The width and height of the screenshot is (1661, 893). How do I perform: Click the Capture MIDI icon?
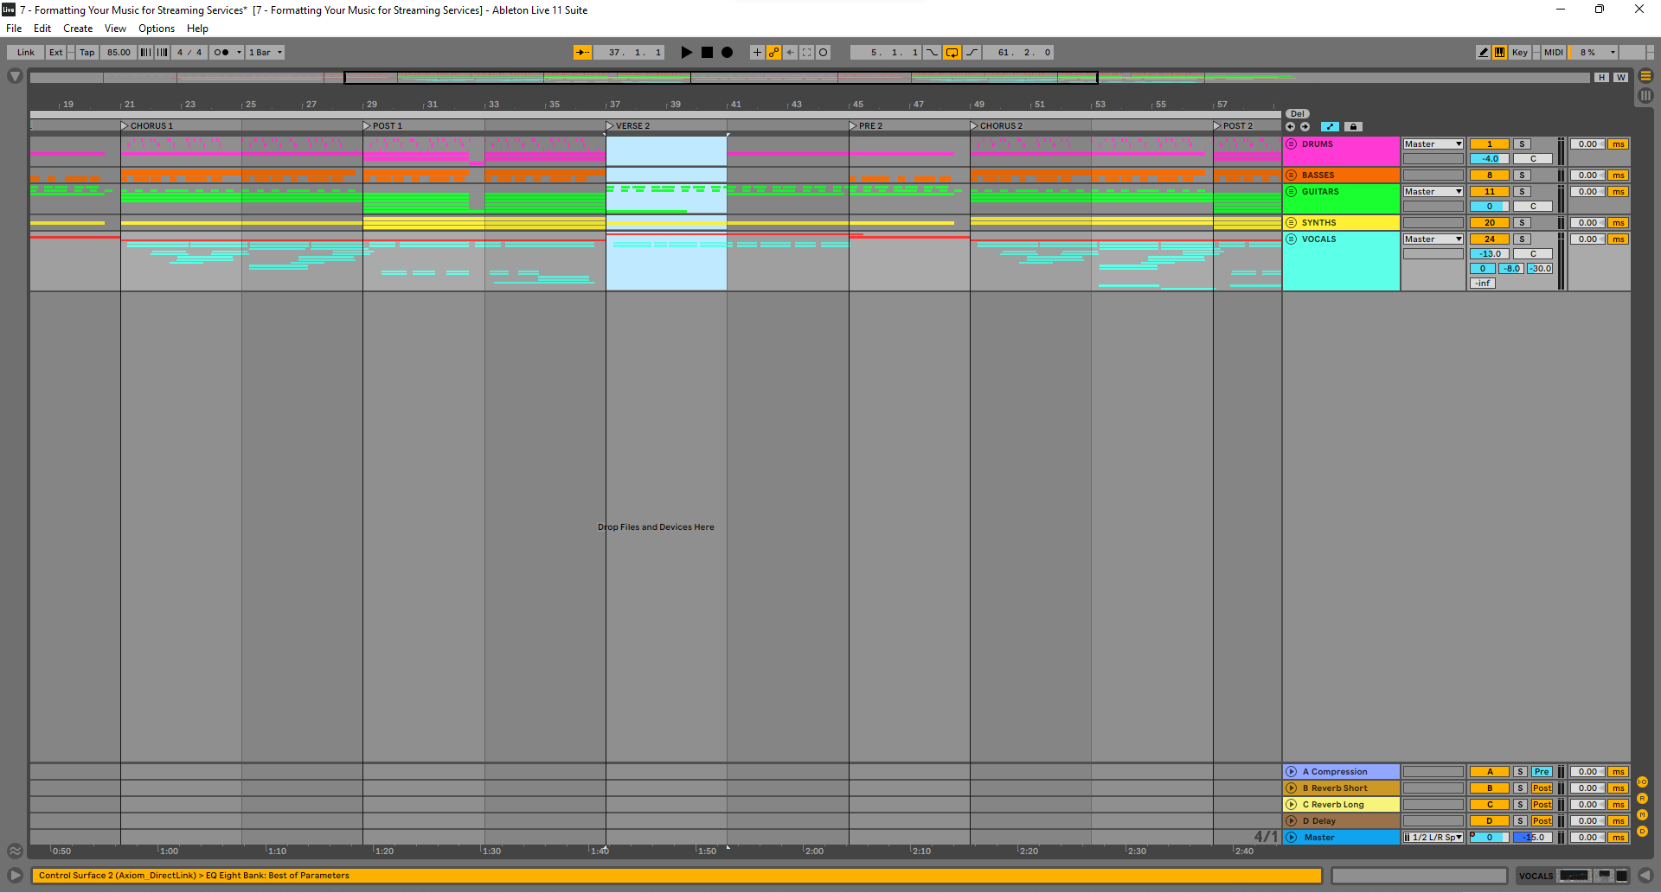point(807,53)
